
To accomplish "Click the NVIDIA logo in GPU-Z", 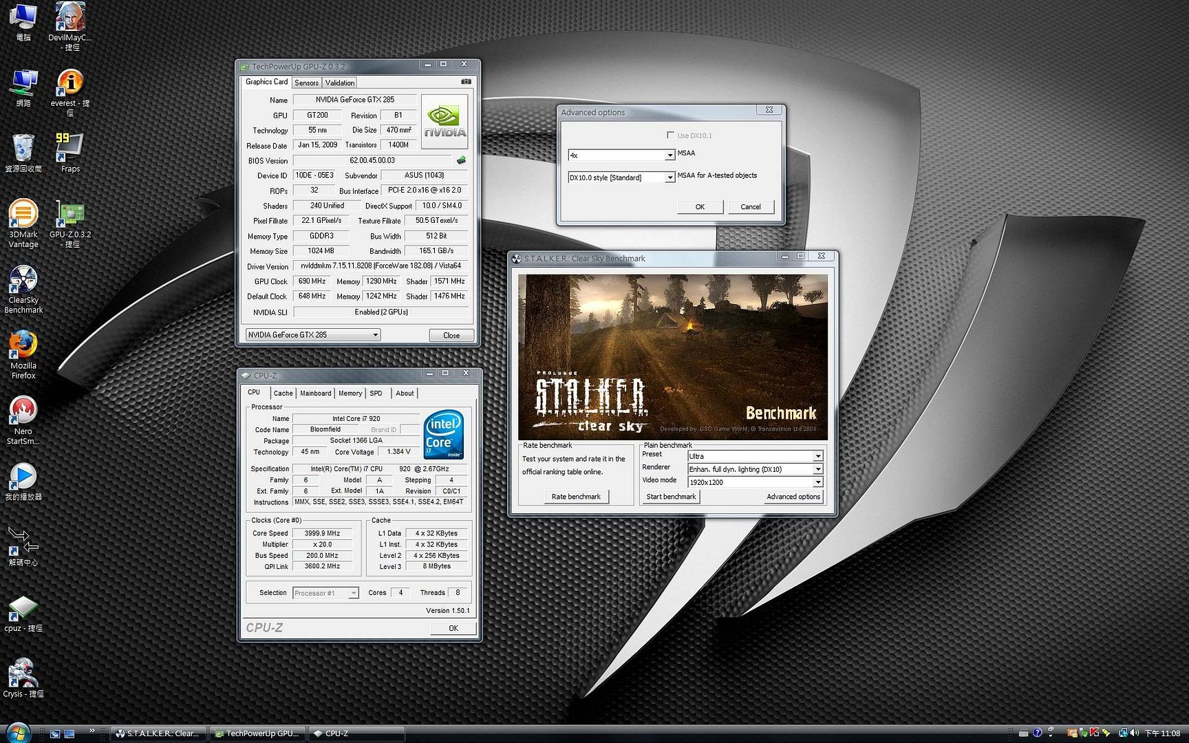I will tap(444, 122).
